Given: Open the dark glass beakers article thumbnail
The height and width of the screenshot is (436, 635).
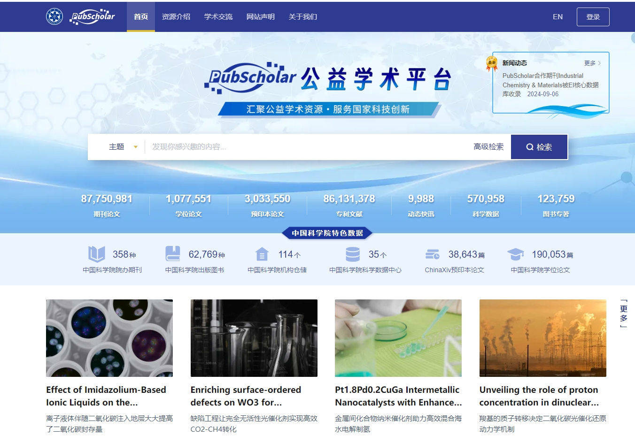Looking at the screenshot, I should click(254, 338).
